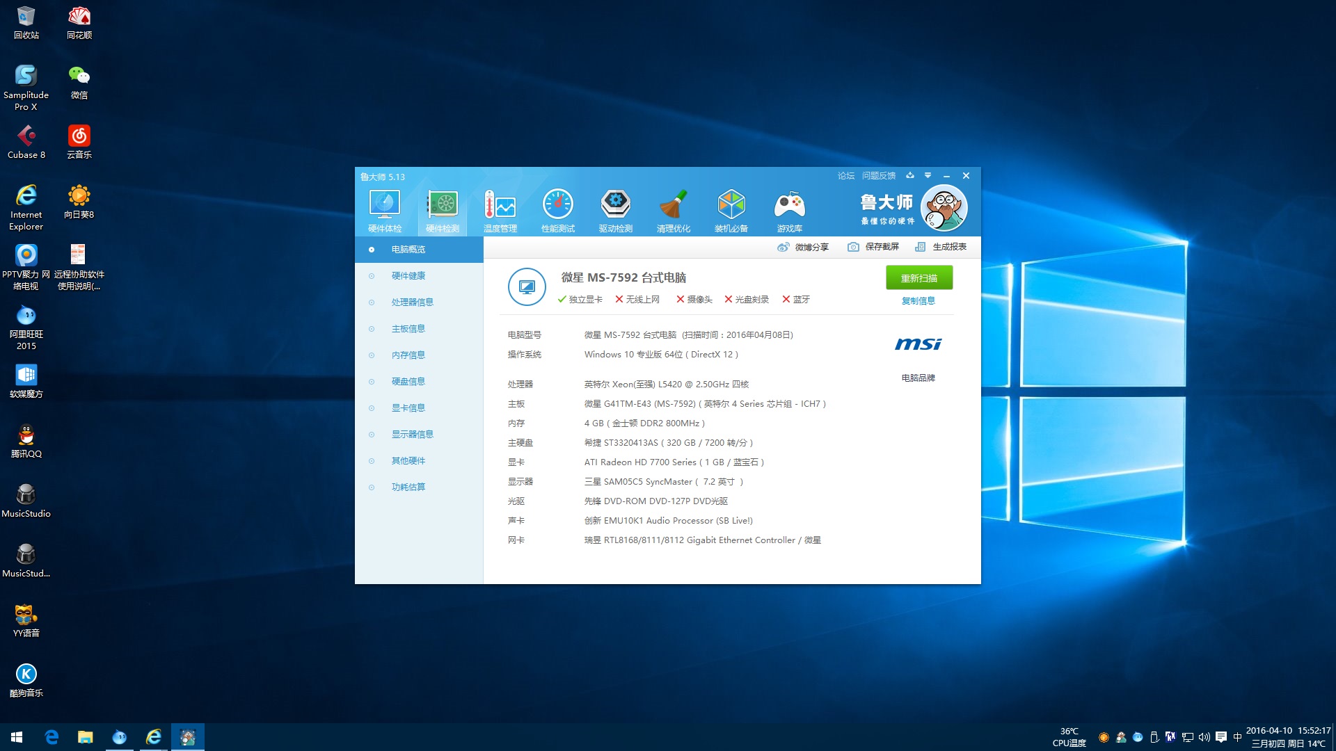The height and width of the screenshot is (751, 1336).
Task: Select 硬盘信息 in the sidebar
Action: 419,382
